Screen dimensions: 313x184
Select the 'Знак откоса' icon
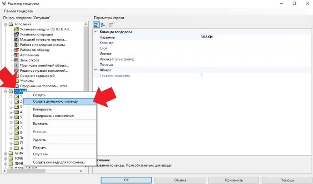pos(16,60)
